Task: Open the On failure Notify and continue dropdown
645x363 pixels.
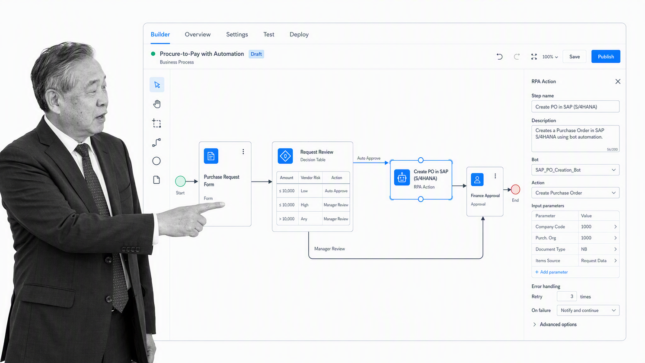Action: coord(588,310)
